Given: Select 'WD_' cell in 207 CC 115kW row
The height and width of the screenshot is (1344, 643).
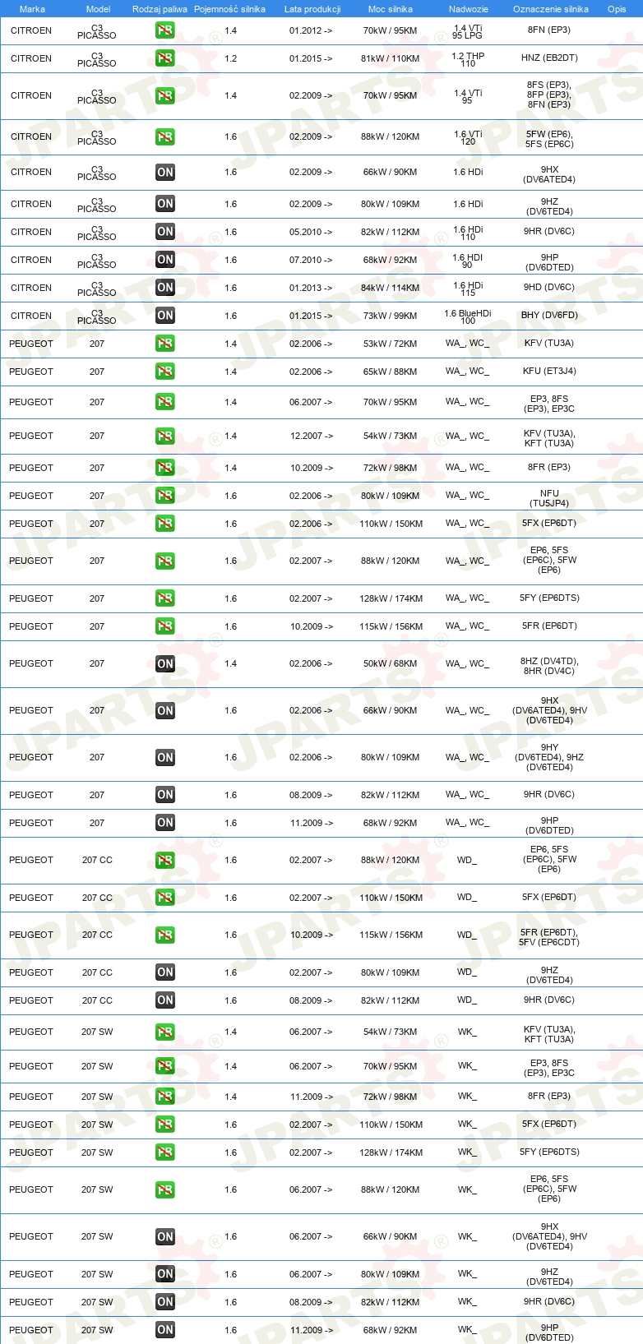Looking at the screenshot, I should click(467, 935).
